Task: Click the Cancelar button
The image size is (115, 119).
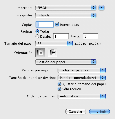Action: click(76, 111)
